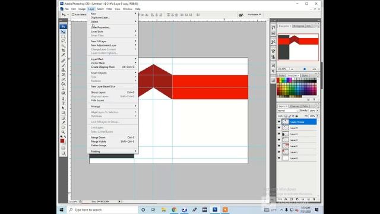Toggle Quick Mask mode in the toolbox
Viewport: 380px width, 214px height.
point(64,148)
